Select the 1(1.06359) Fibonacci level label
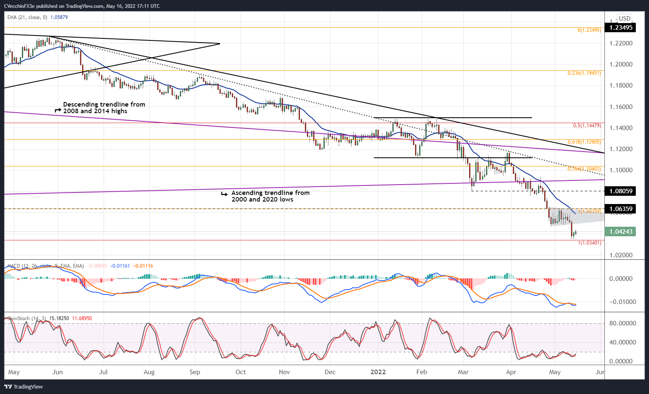 pos(589,211)
